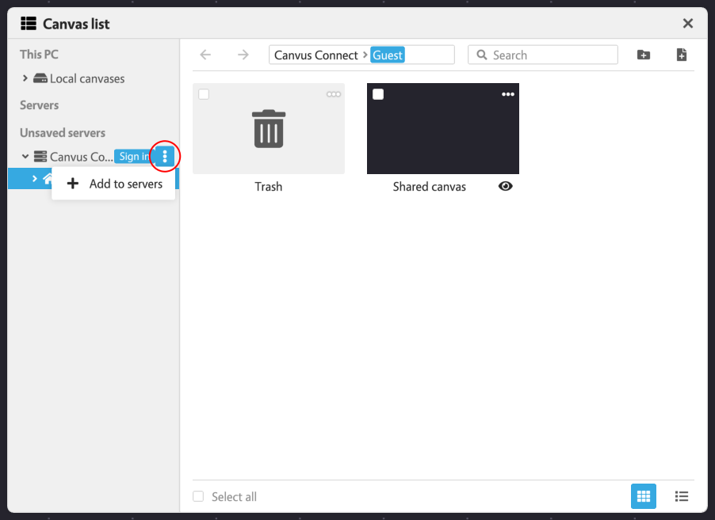Select the home icon under the server
The width and height of the screenshot is (715, 520).
click(x=48, y=178)
